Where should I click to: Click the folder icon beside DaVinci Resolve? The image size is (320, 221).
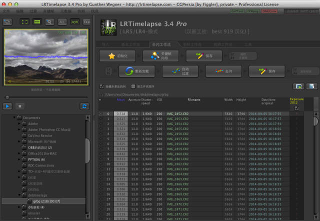pyautogui.click(x=24, y=135)
